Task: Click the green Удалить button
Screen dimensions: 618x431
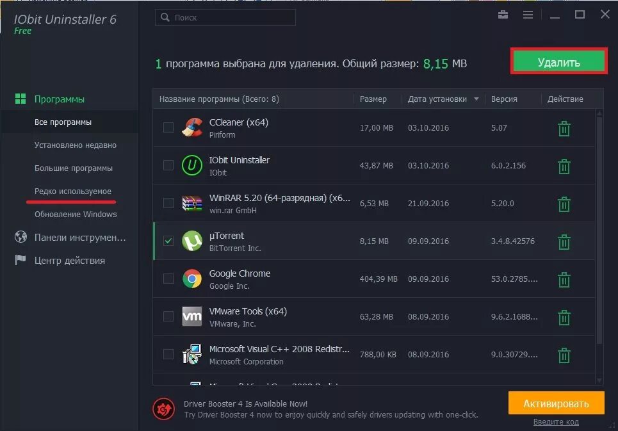Action: point(559,61)
